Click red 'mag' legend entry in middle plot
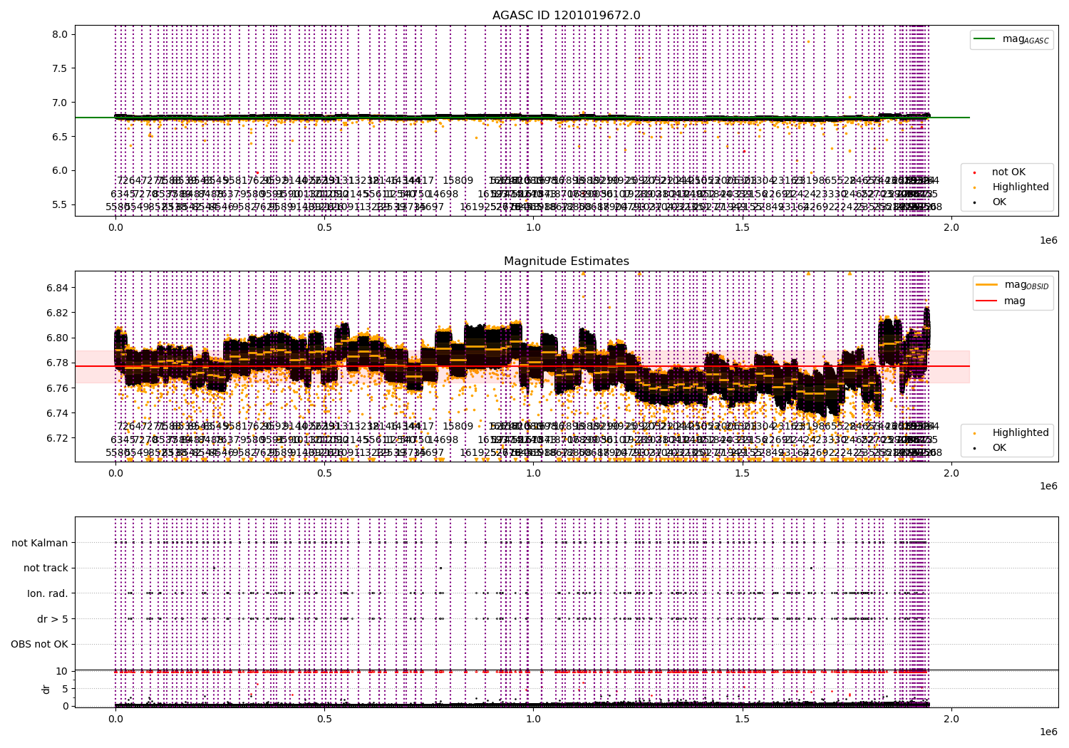The width and height of the screenshot is (1069, 748). tap(1015, 301)
